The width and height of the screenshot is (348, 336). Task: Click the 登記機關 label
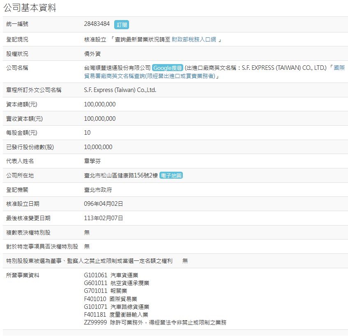[x=17, y=190]
